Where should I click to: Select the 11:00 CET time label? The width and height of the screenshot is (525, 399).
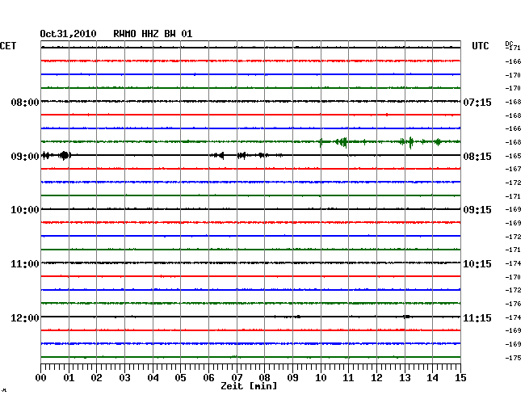coord(25,264)
